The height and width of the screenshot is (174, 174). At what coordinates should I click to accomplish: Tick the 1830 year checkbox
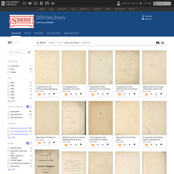9,83
